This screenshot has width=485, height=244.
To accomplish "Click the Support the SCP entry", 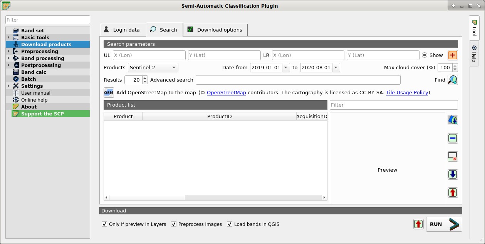I will coord(48,114).
